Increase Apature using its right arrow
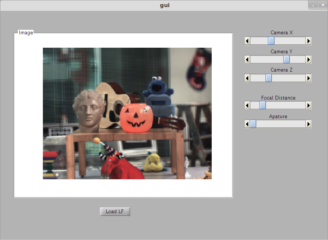 point(308,124)
